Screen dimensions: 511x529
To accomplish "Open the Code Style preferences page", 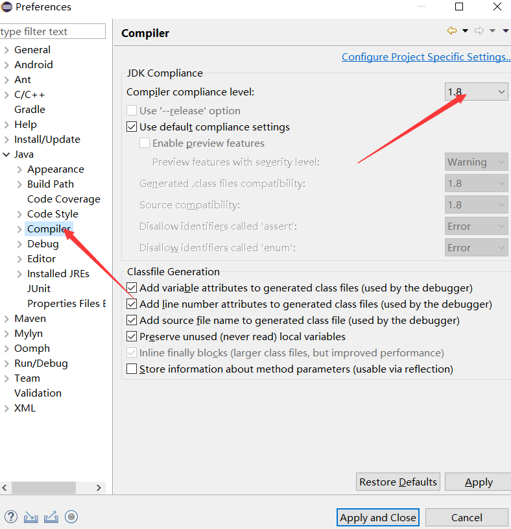I will [52, 214].
